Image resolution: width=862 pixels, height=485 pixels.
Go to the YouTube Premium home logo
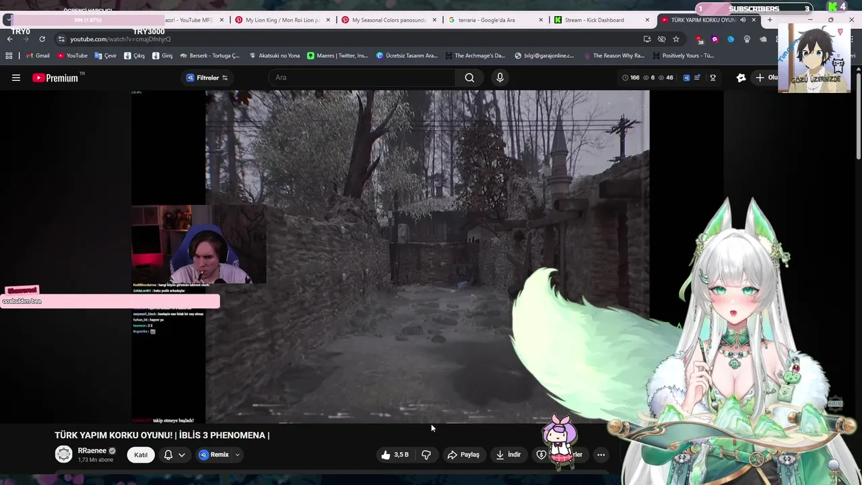tap(55, 77)
